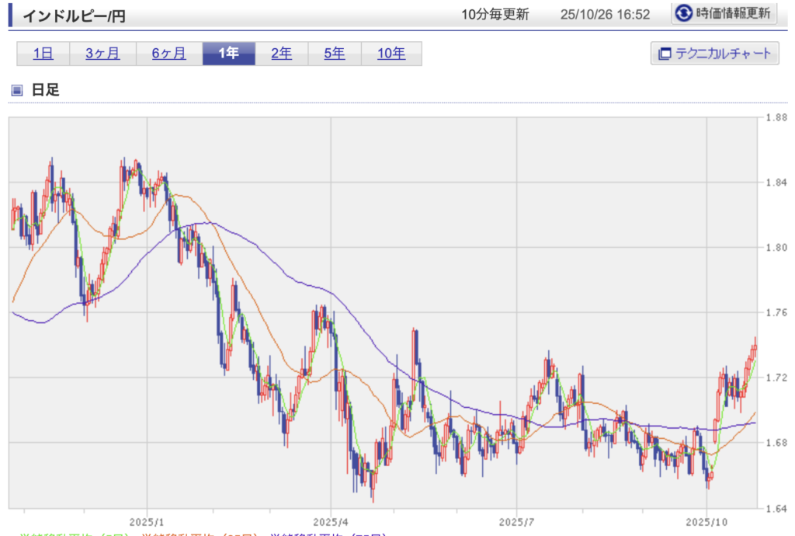Image resolution: width=795 pixels, height=536 pixels.
Task: Select the 2025/7 marker on time axis
Action: click(519, 520)
